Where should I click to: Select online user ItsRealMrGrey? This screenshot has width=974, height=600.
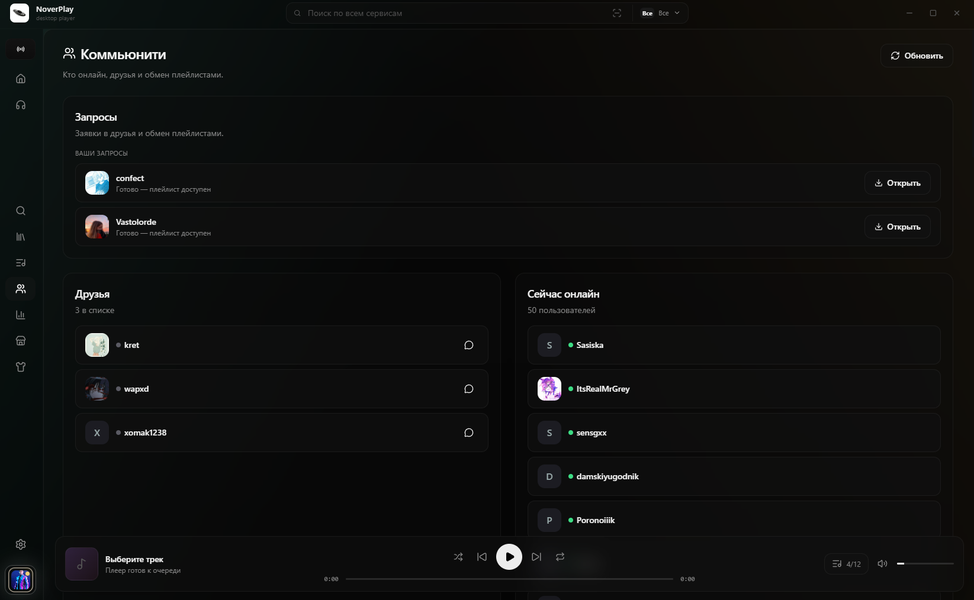pos(734,389)
